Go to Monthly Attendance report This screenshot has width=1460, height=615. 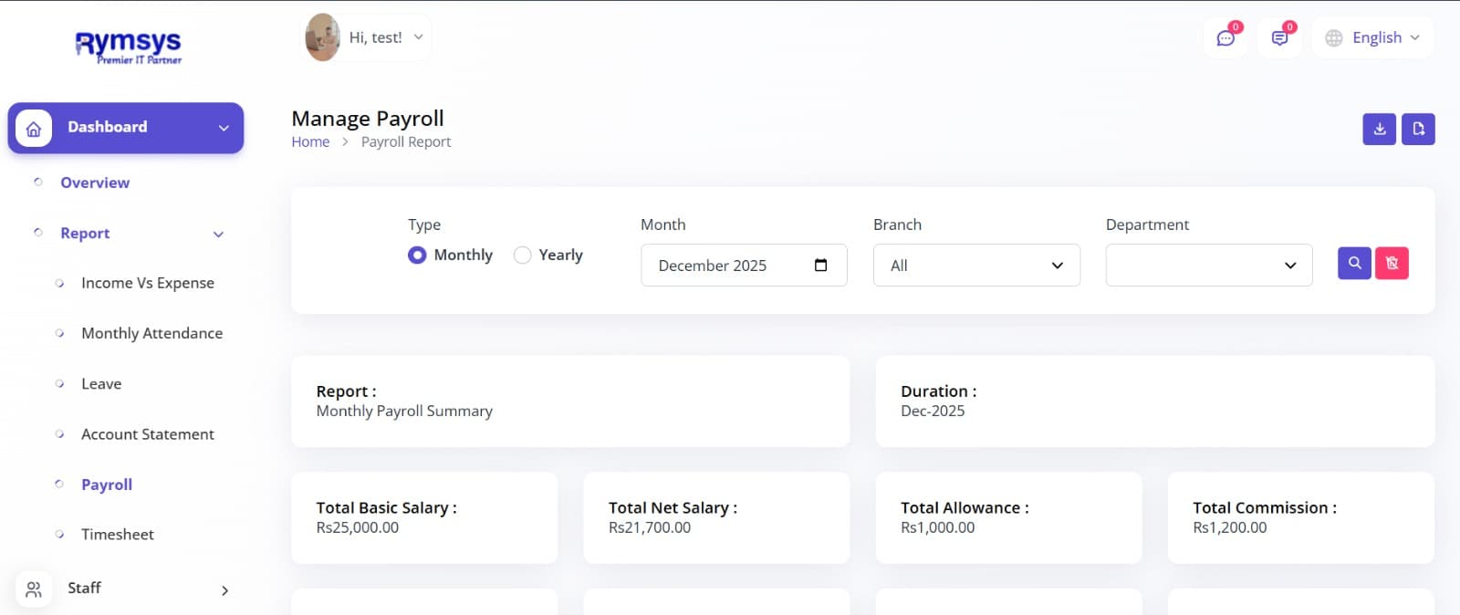pyautogui.click(x=151, y=334)
